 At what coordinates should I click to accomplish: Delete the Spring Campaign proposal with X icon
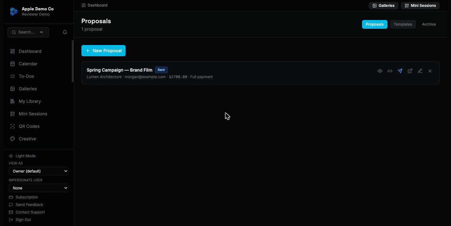click(x=430, y=71)
